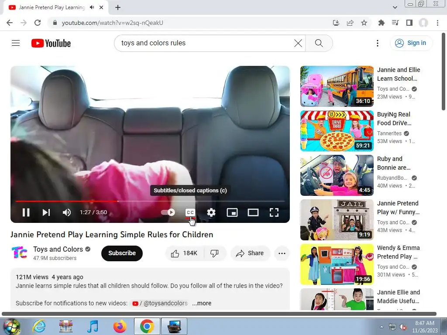Click the magnifier search button

tap(319, 43)
